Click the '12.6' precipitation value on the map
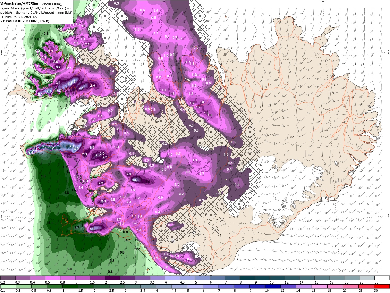Image resolution: width=390 pixels, height=293 pixels. coord(46,147)
